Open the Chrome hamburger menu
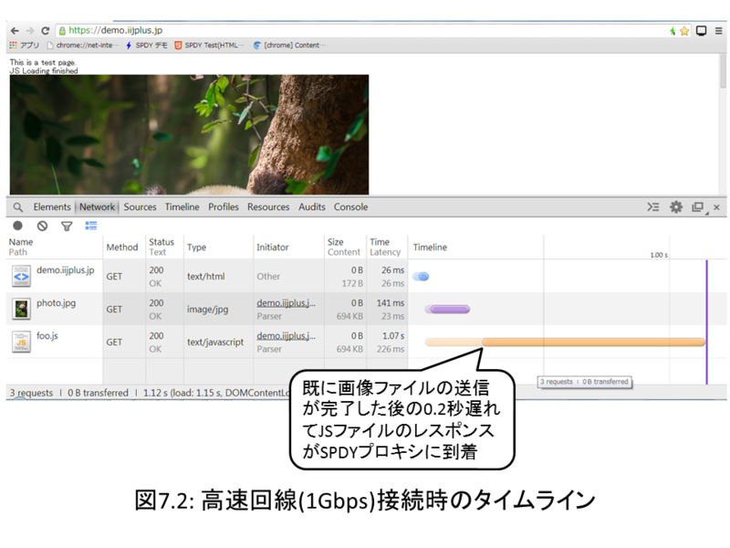 (x=718, y=31)
